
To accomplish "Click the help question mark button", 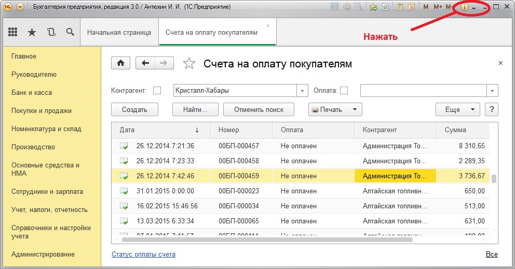I will 492,109.
